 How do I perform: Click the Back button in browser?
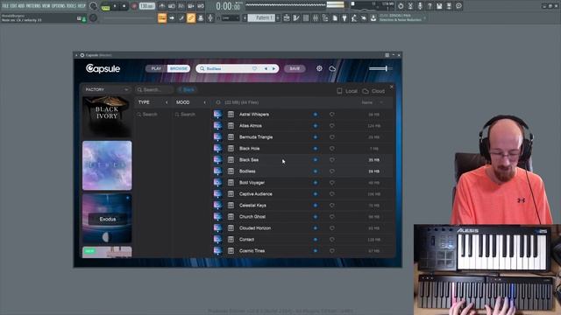click(187, 89)
